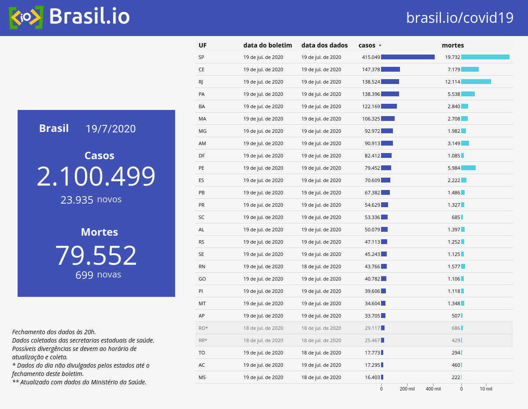Image resolution: width=528 pixels, height=409 pixels.
Task: Click the data dos dados header
Action: pyautogui.click(x=324, y=45)
